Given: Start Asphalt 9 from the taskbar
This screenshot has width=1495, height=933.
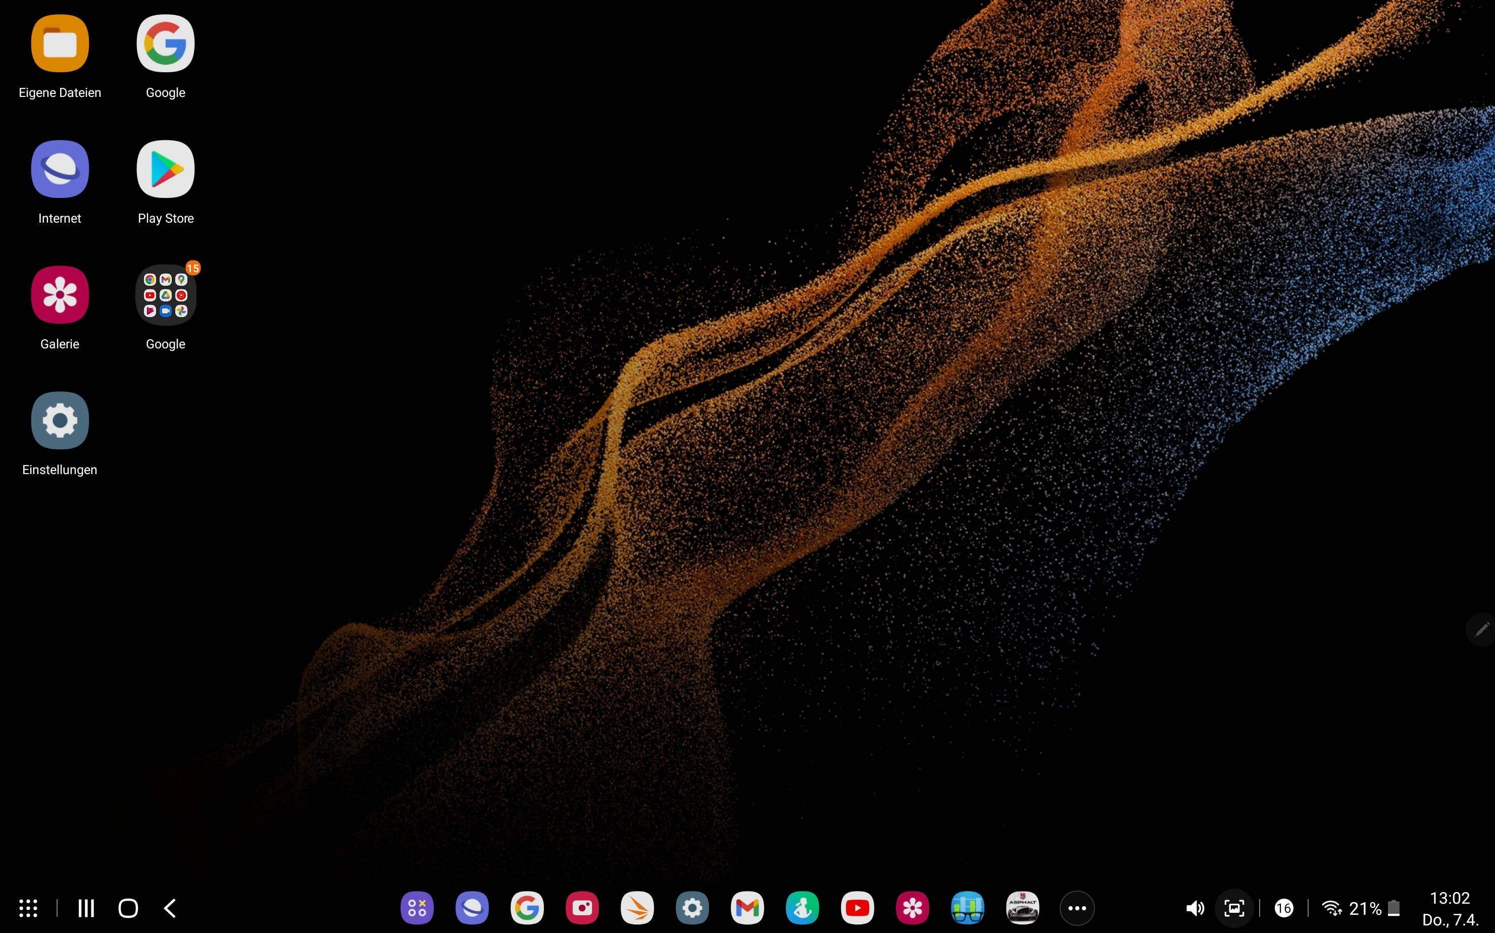Looking at the screenshot, I should click(1023, 907).
